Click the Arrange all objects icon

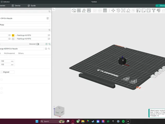pyautogui.click(x=89, y=10)
